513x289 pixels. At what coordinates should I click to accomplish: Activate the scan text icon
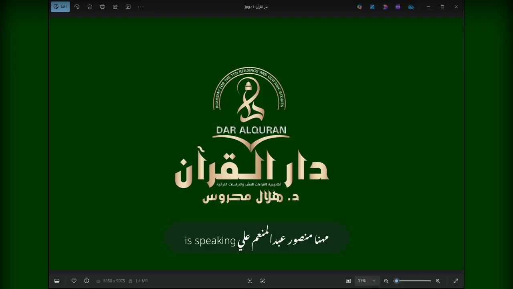click(x=263, y=281)
